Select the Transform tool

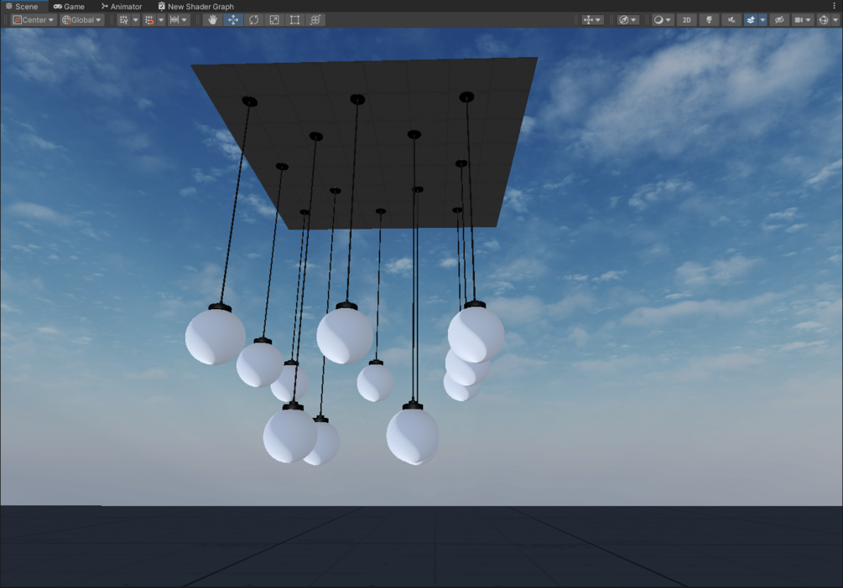[x=315, y=20]
